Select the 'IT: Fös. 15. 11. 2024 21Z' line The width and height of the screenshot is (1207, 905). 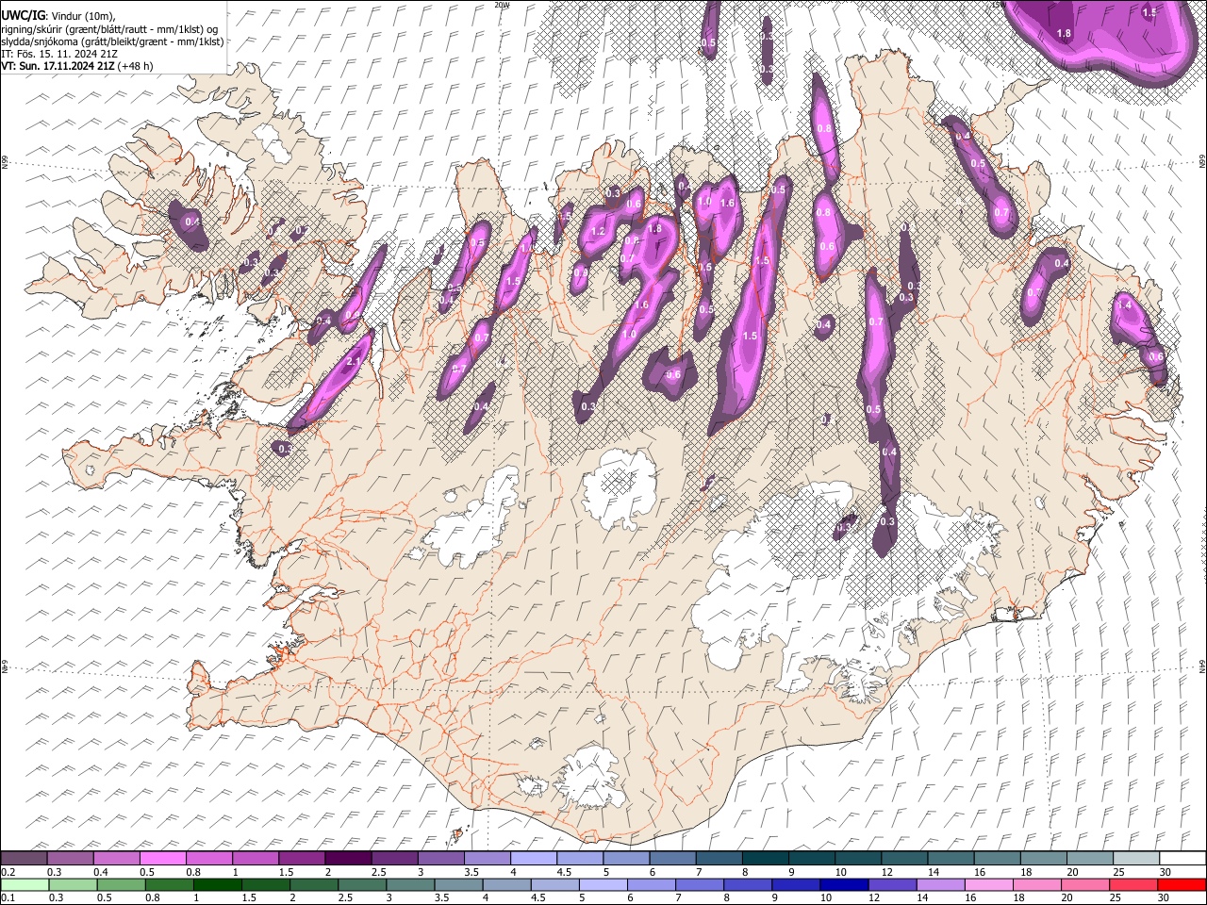(x=58, y=54)
